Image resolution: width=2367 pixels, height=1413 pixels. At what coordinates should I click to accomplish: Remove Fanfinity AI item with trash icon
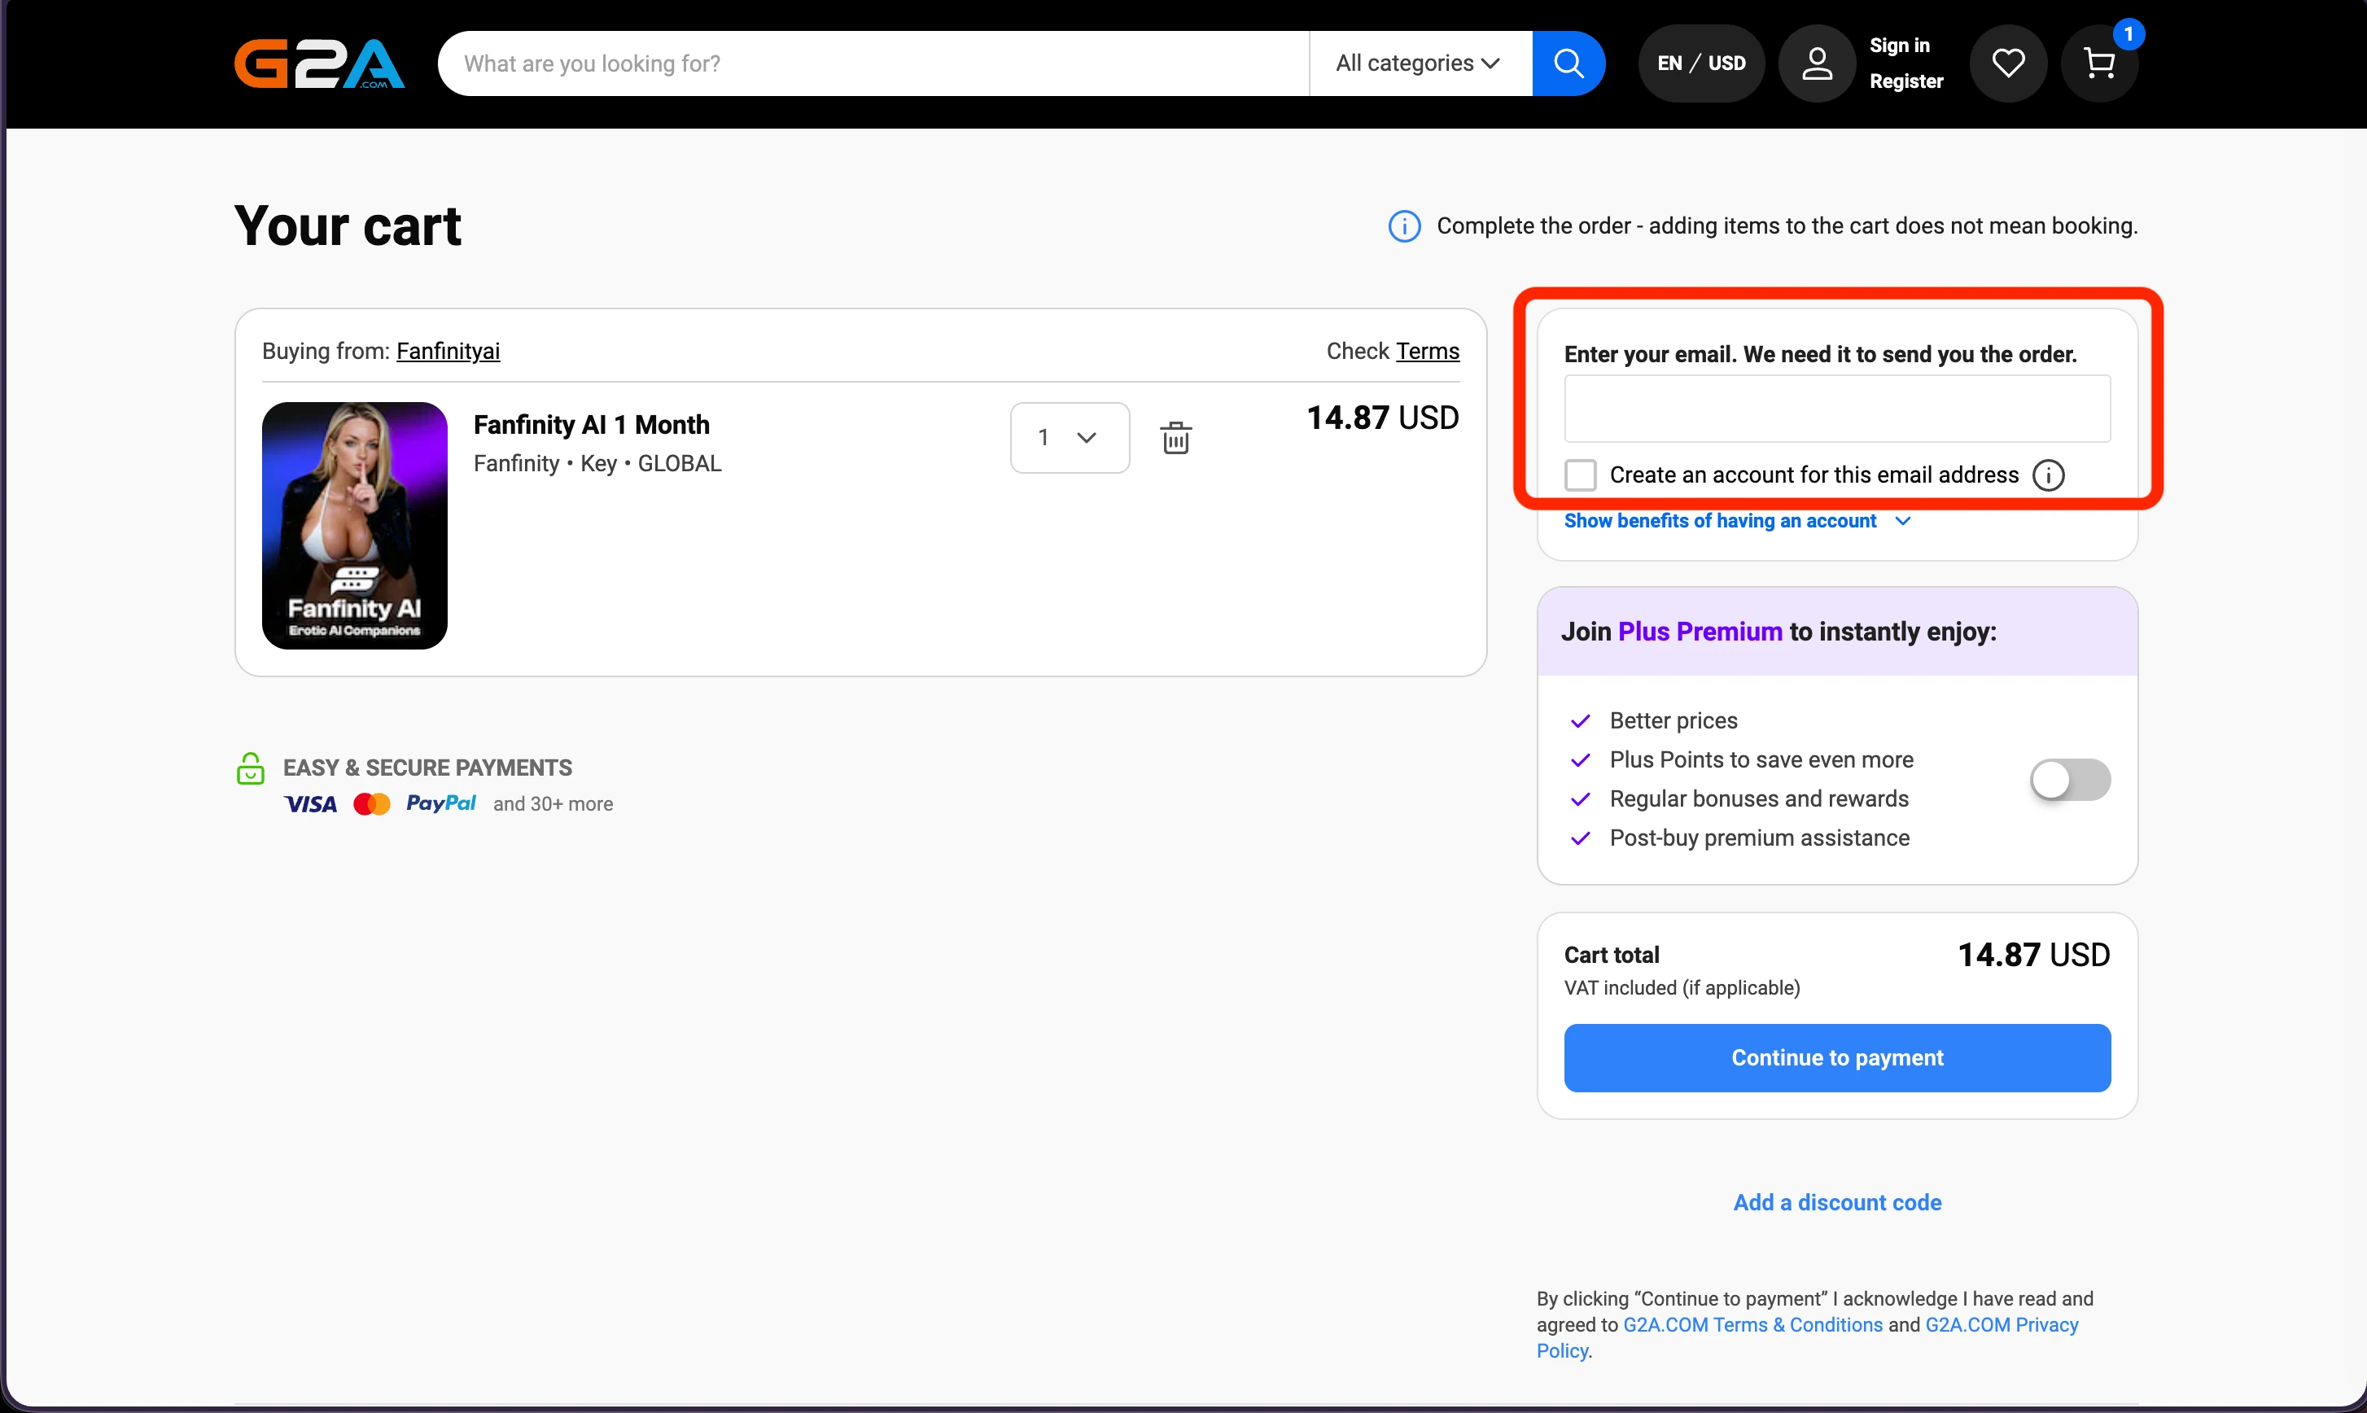1176,438
